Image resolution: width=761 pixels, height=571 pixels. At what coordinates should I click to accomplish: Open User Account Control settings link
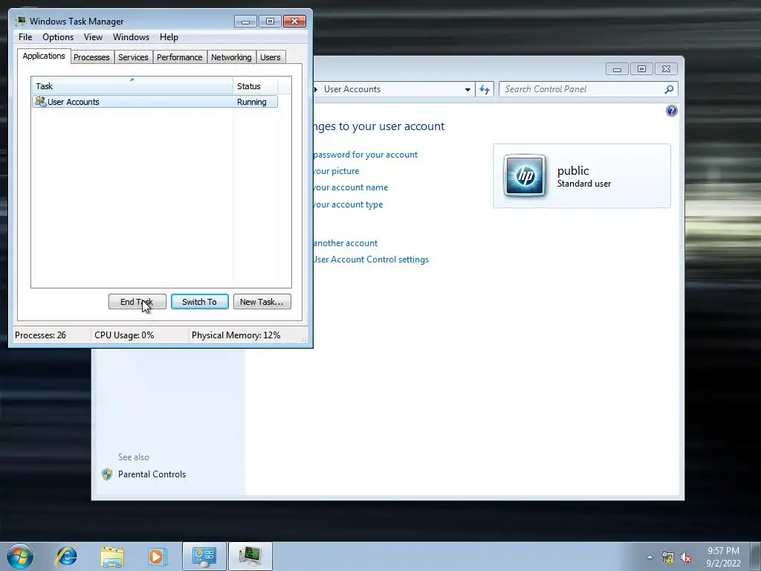pos(371,259)
